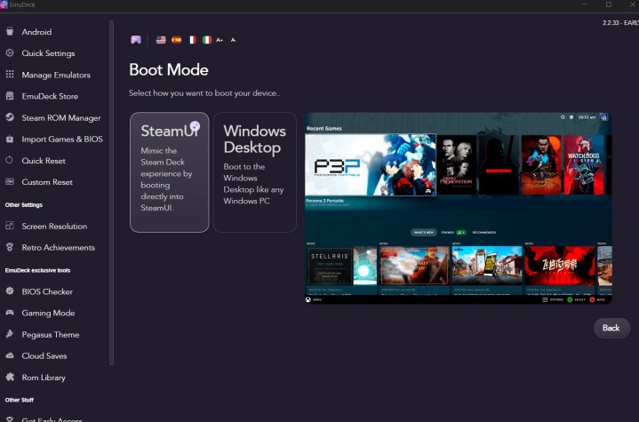
Task: Open Import Games & BIOS
Action: (61, 139)
